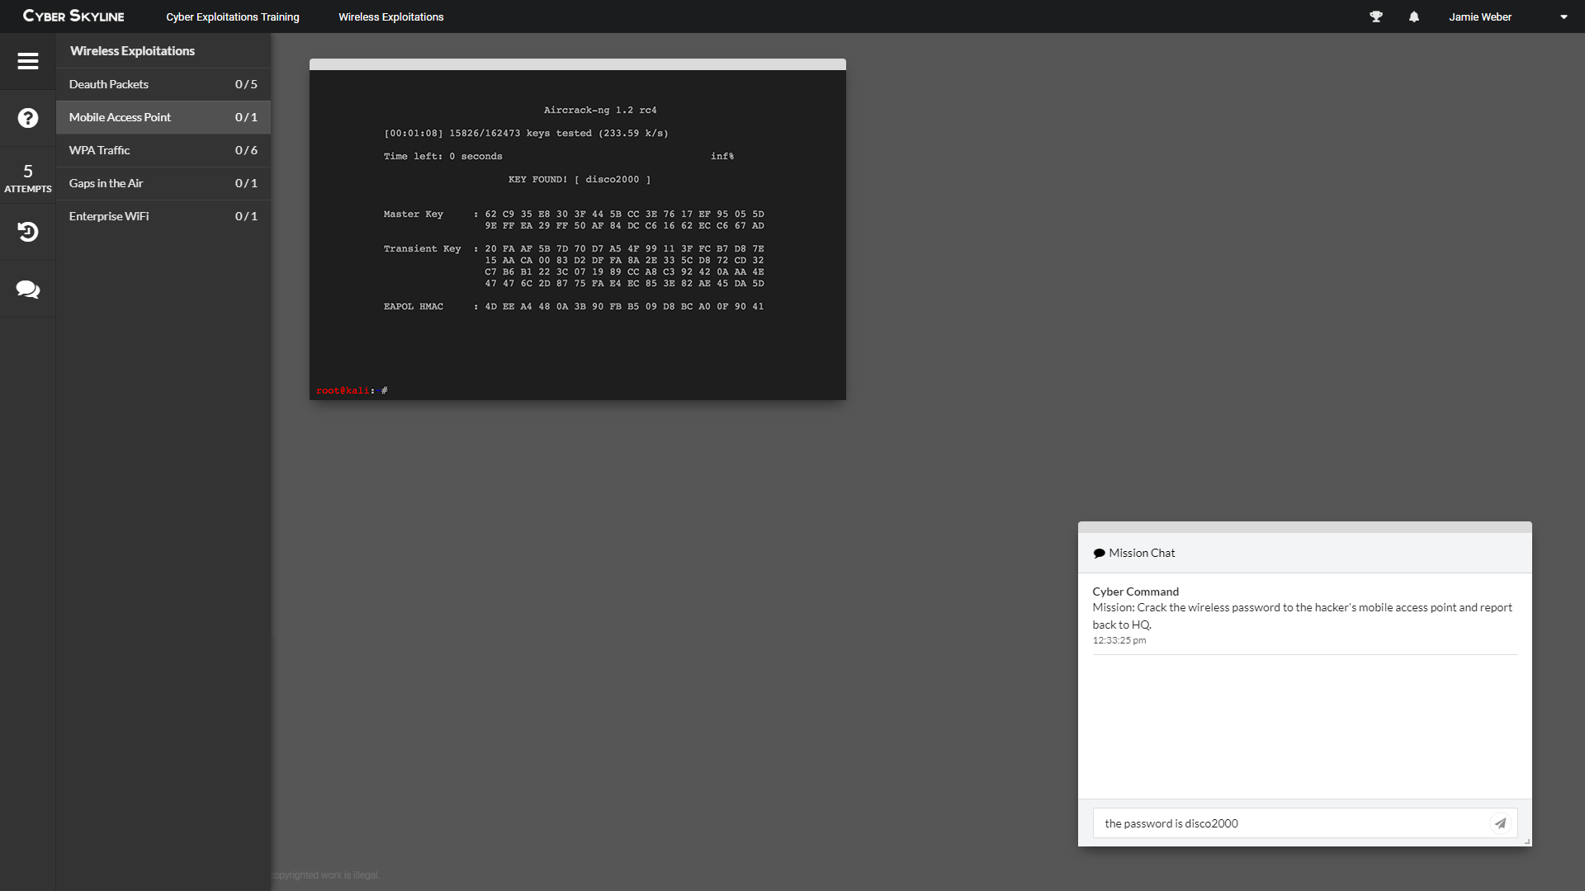Click the Cyber Skyline logo
Viewport: 1585px width, 891px height.
pos(73,16)
